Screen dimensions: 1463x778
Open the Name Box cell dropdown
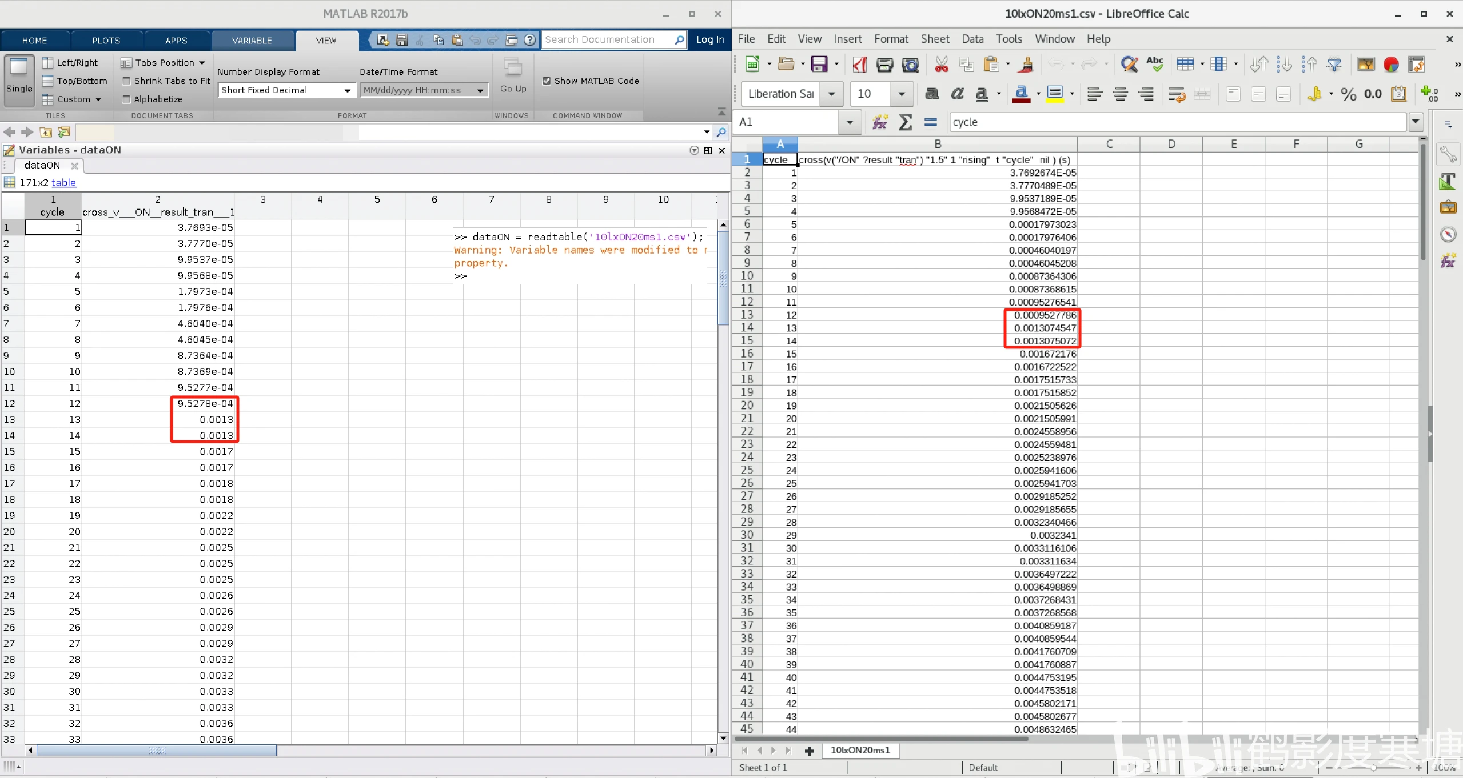pyautogui.click(x=850, y=122)
